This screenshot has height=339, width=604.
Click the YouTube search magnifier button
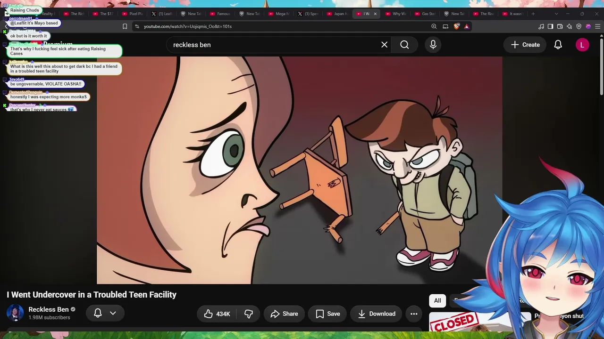tap(404, 45)
